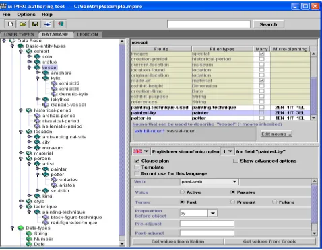Open the Verb paint-verb dropdown

(x=210, y=181)
